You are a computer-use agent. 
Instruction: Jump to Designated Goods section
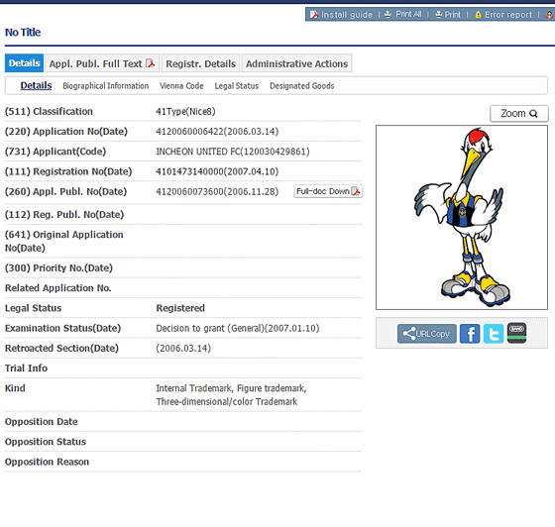coord(302,86)
